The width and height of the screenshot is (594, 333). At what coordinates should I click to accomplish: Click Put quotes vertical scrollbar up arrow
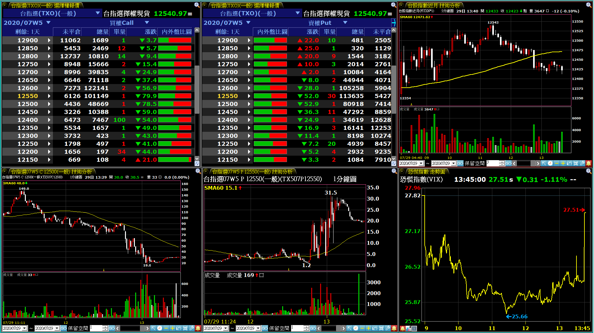tap(394, 30)
